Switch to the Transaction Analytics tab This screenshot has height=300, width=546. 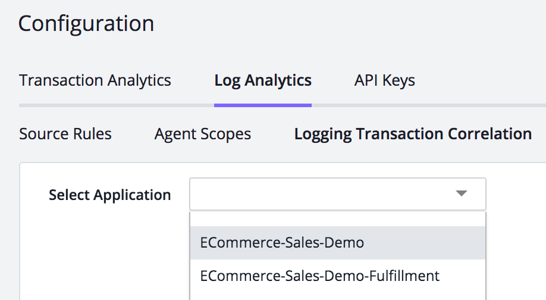pyautogui.click(x=95, y=80)
